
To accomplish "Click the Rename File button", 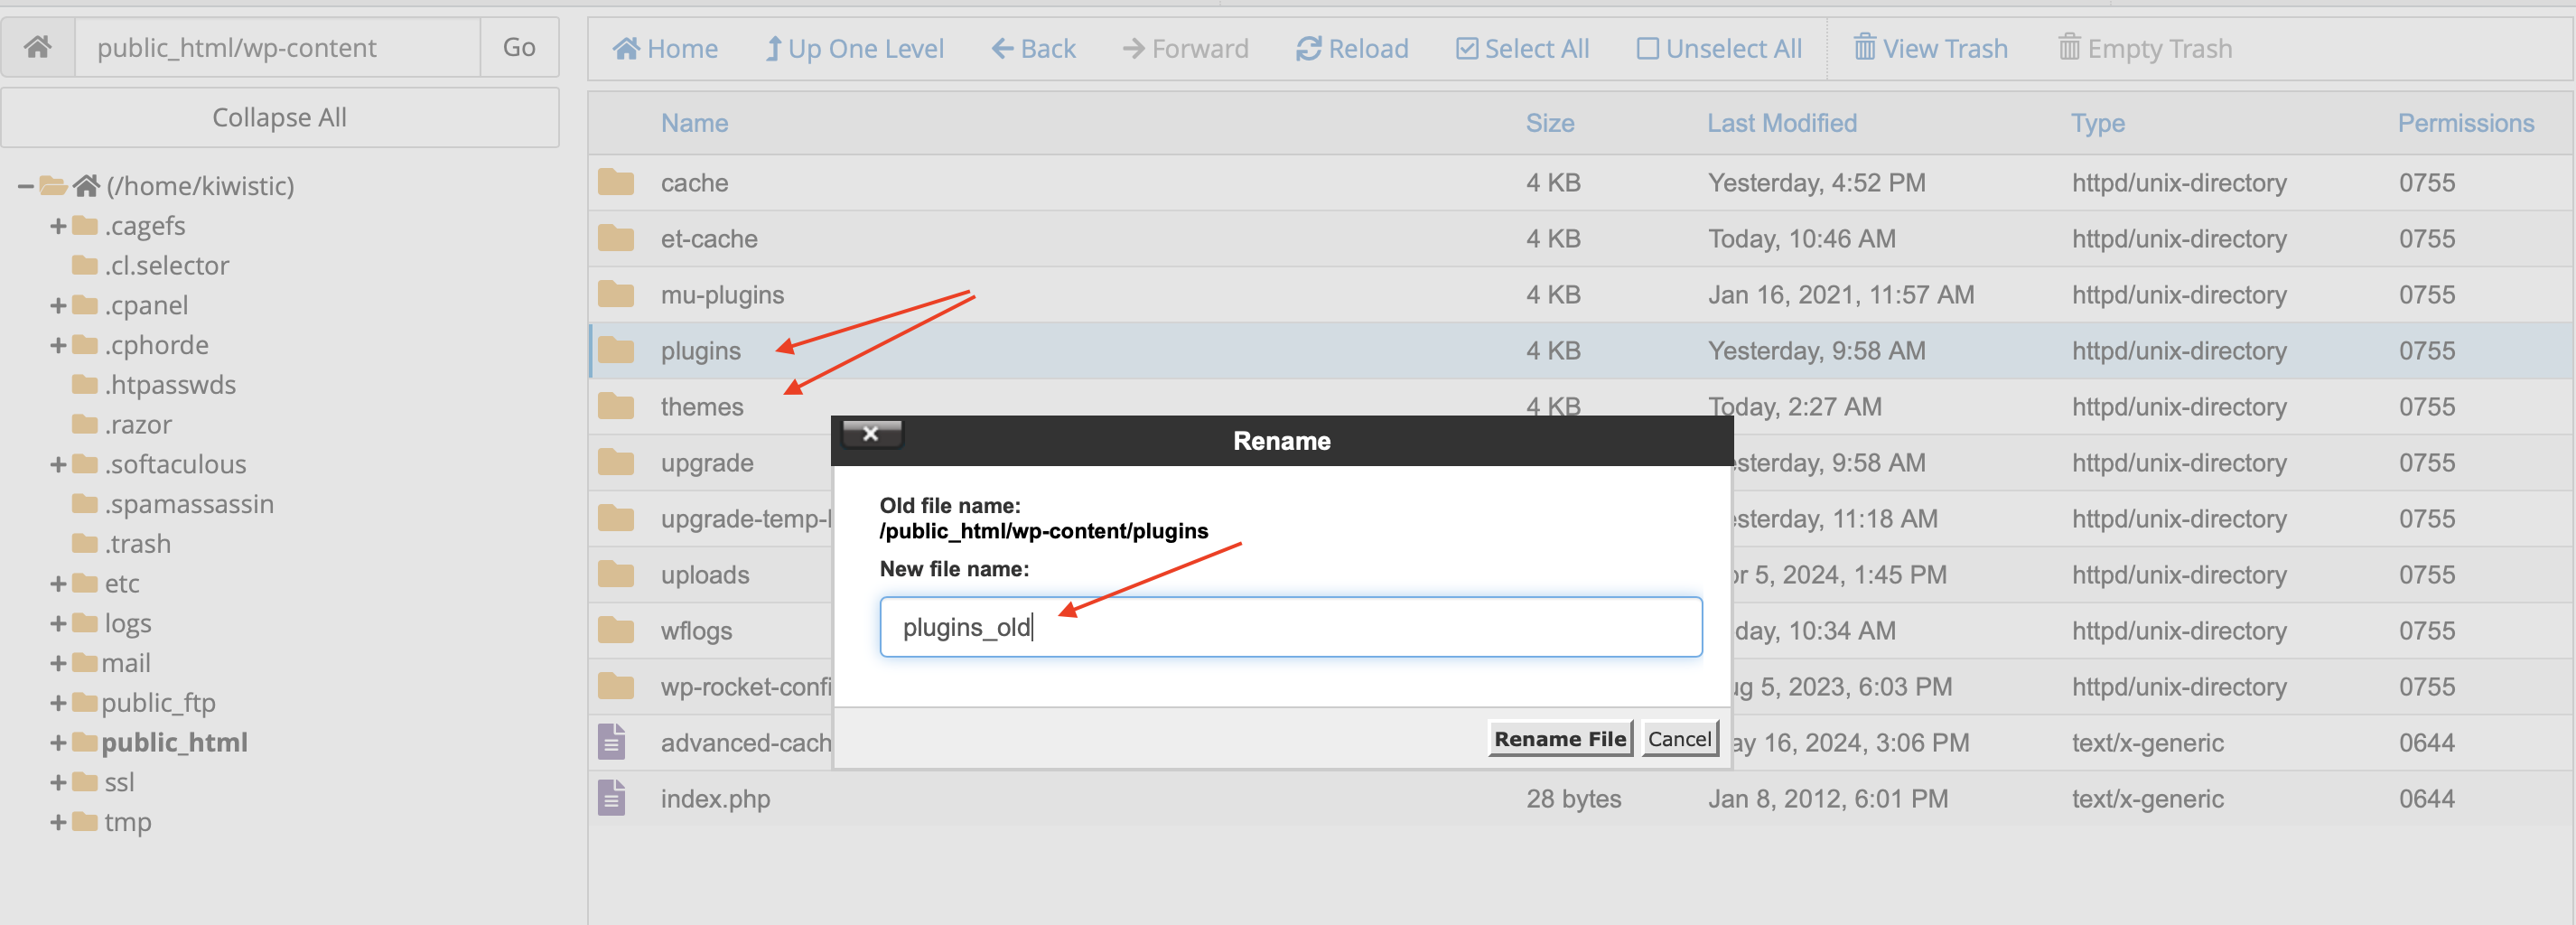I will [x=1559, y=739].
